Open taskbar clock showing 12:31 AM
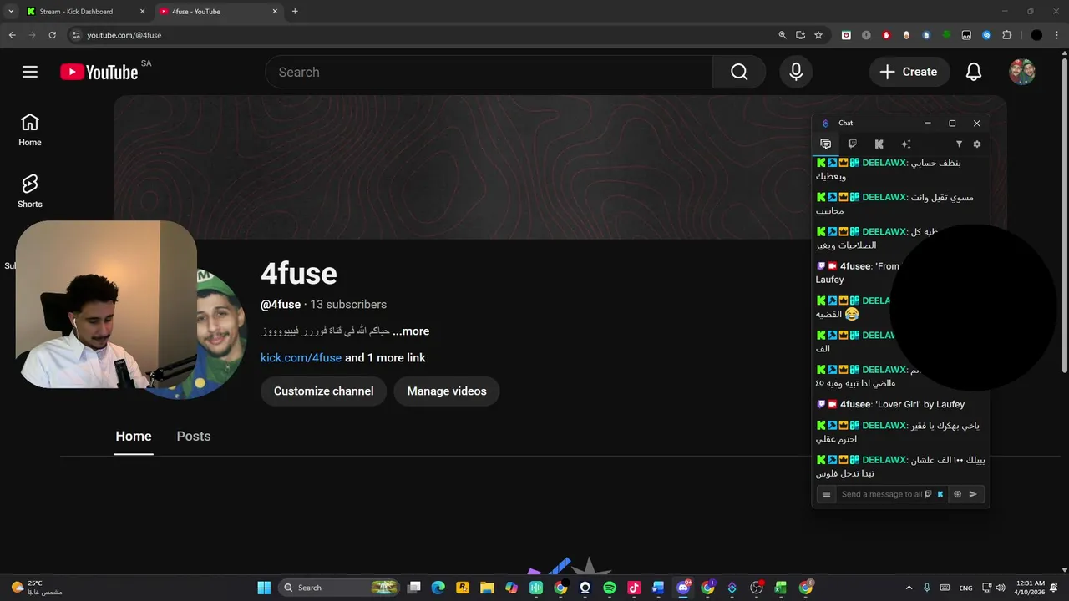 [x=1031, y=588]
